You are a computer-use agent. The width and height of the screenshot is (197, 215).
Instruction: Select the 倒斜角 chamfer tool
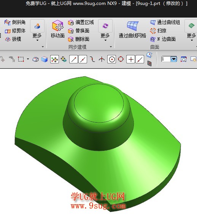point(15,22)
